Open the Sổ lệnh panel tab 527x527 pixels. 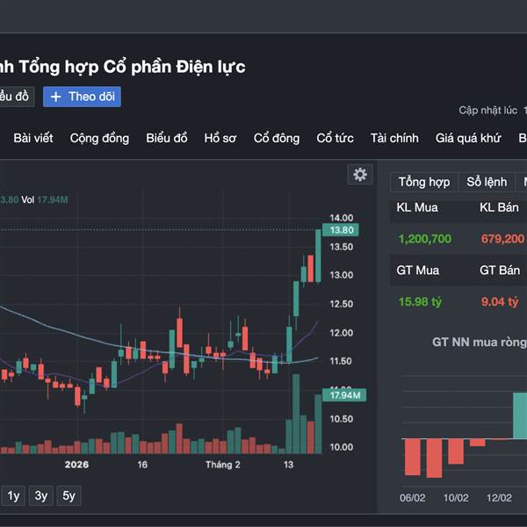[487, 182]
